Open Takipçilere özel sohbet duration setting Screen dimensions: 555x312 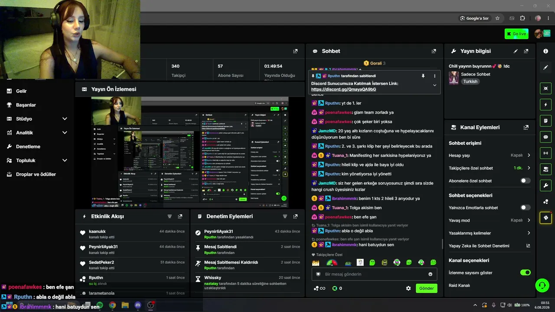490,168
